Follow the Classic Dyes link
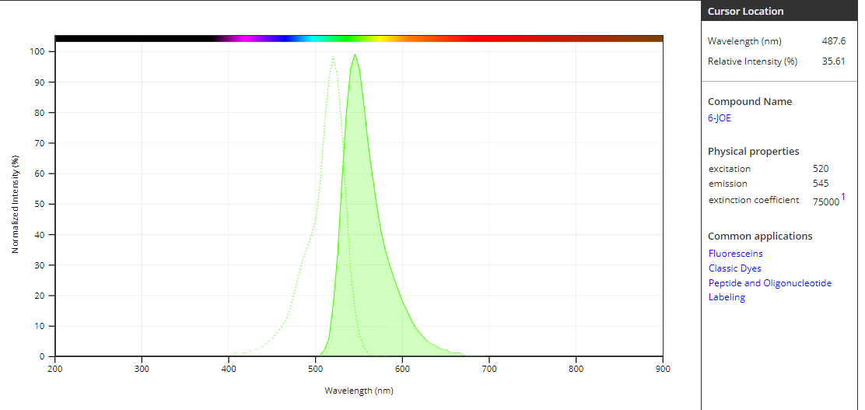The width and height of the screenshot is (865, 410). point(734,268)
